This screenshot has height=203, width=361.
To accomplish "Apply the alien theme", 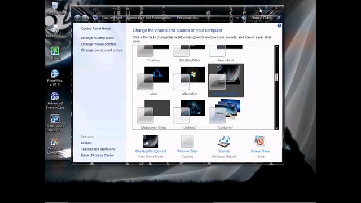I will [x=153, y=81].
